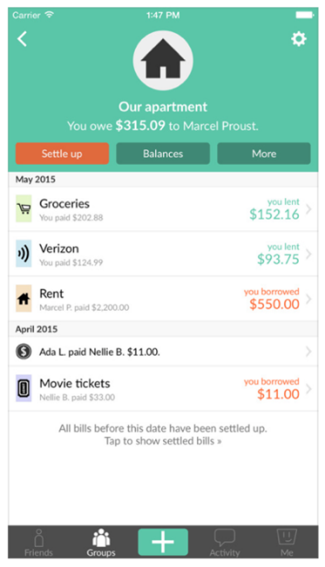
Task: Expand Verizon entry chevron
Action: 308,254
